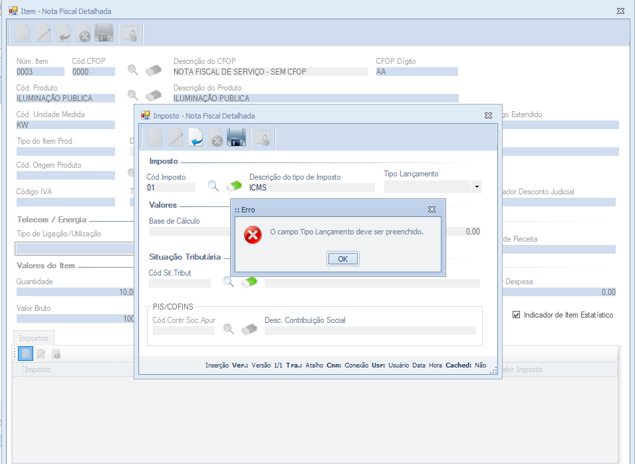
Task: Click the undo arrow icon in Imposto toolbar
Action: [x=196, y=138]
